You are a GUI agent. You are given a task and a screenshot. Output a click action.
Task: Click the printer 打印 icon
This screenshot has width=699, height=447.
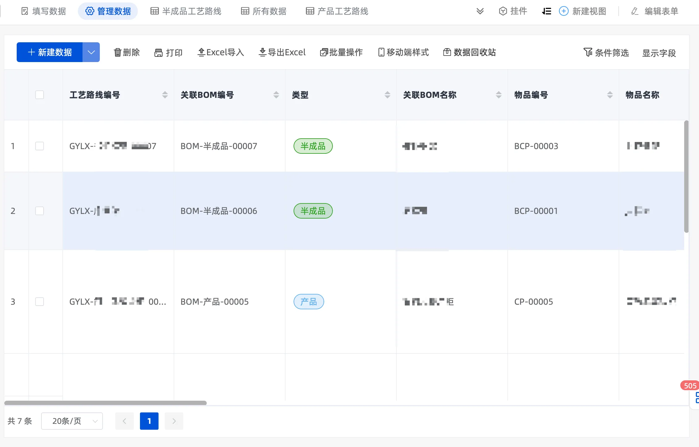(x=159, y=53)
